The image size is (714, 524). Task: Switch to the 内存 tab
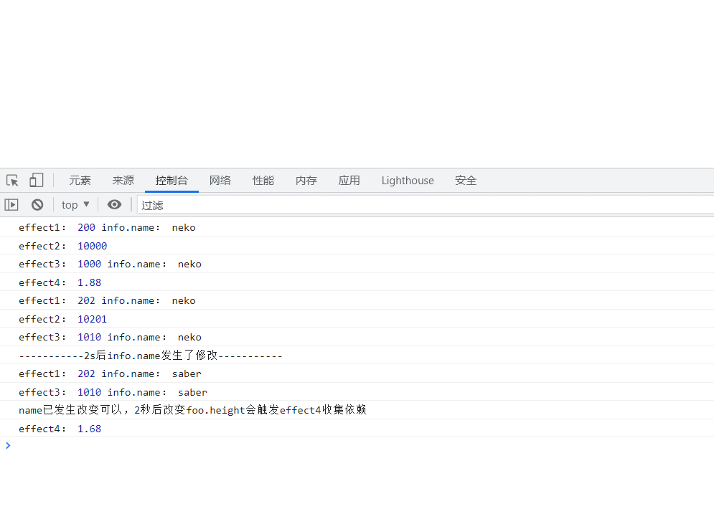pos(306,181)
